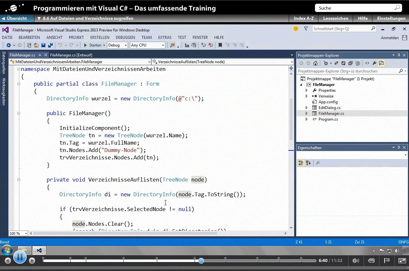Collapse the namespace code block
Viewport: 409px width, 271px height.
19,69
